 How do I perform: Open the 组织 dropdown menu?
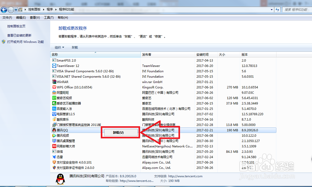[x=59, y=47]
